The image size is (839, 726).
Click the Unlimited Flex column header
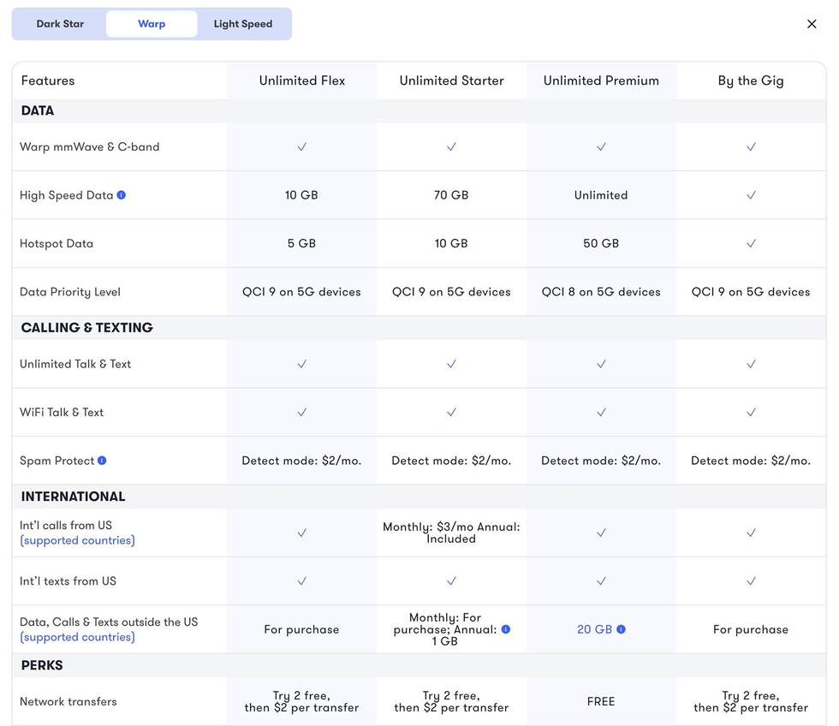point(301,80)
